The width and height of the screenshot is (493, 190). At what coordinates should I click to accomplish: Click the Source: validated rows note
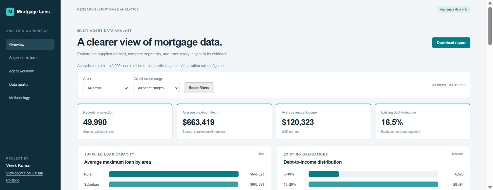[99, 132]
